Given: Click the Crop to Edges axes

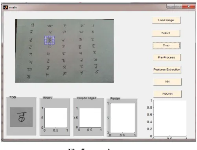Looking at the screenshot, I should point(90,117).
